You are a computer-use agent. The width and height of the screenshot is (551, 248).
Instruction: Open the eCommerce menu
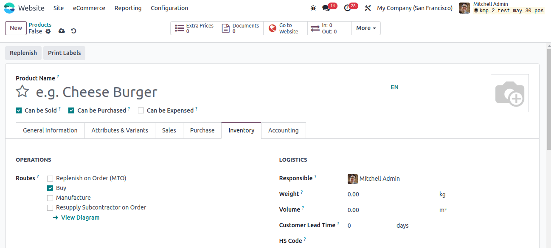tap(89, 8)
